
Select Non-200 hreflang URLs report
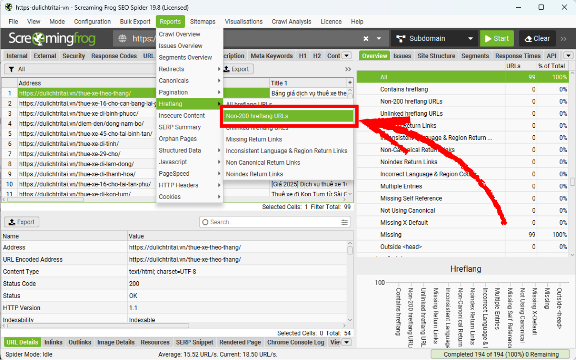click(x=288, y=116)
